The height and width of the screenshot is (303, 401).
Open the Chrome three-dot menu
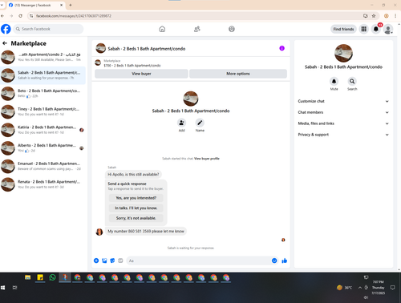(x=395, y=16)
